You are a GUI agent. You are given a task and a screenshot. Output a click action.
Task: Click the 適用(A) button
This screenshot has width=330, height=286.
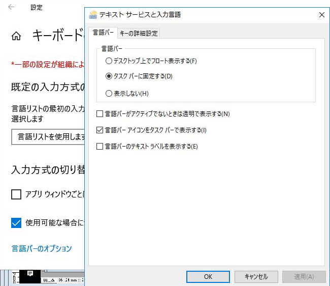pos(304,276)
